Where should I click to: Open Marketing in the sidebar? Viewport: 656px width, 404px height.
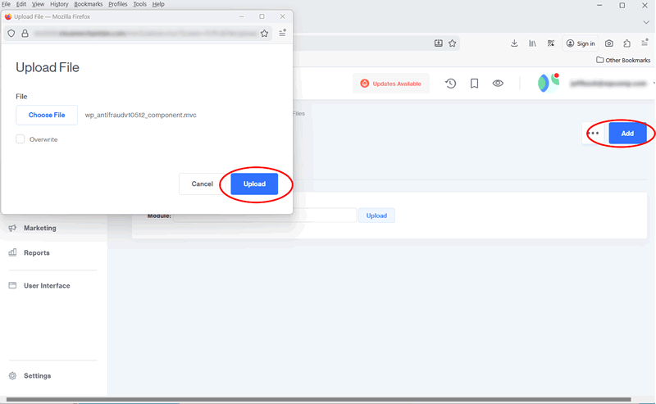39,228
